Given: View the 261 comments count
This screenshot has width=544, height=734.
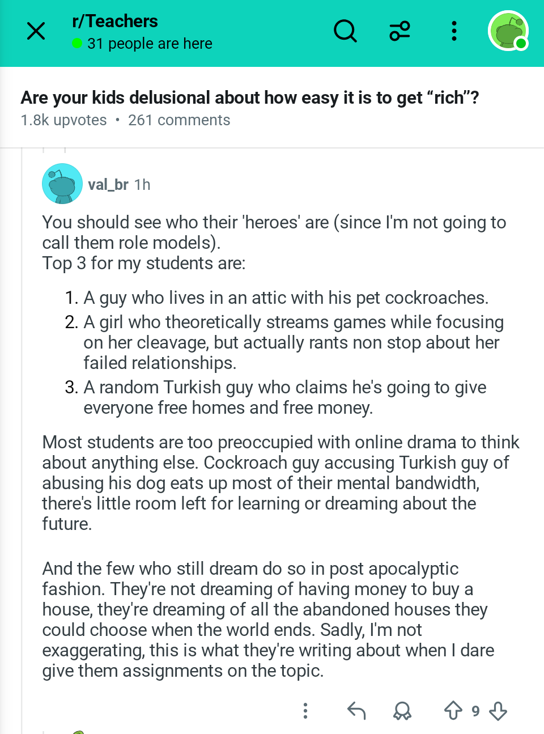Looking at the screenshot, I should coord(179,120).
